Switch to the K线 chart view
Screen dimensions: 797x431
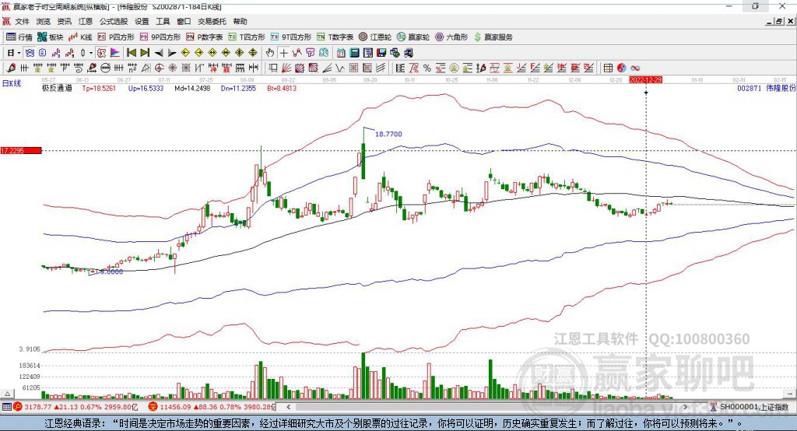(80, 37)
